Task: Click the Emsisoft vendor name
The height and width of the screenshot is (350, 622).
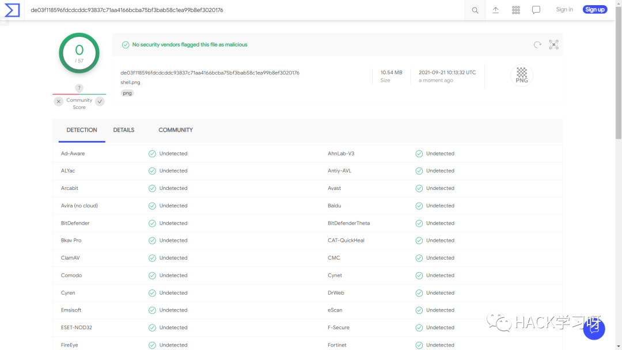Action: pyautogui.click(x=71, y=310)
